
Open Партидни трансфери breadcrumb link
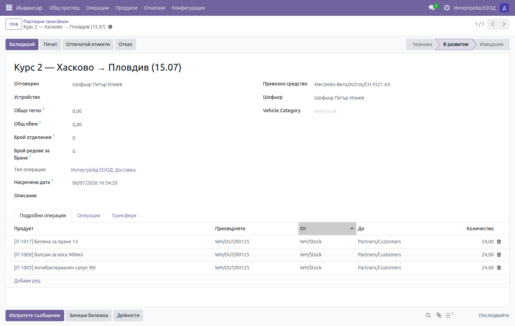click(46, 21)
